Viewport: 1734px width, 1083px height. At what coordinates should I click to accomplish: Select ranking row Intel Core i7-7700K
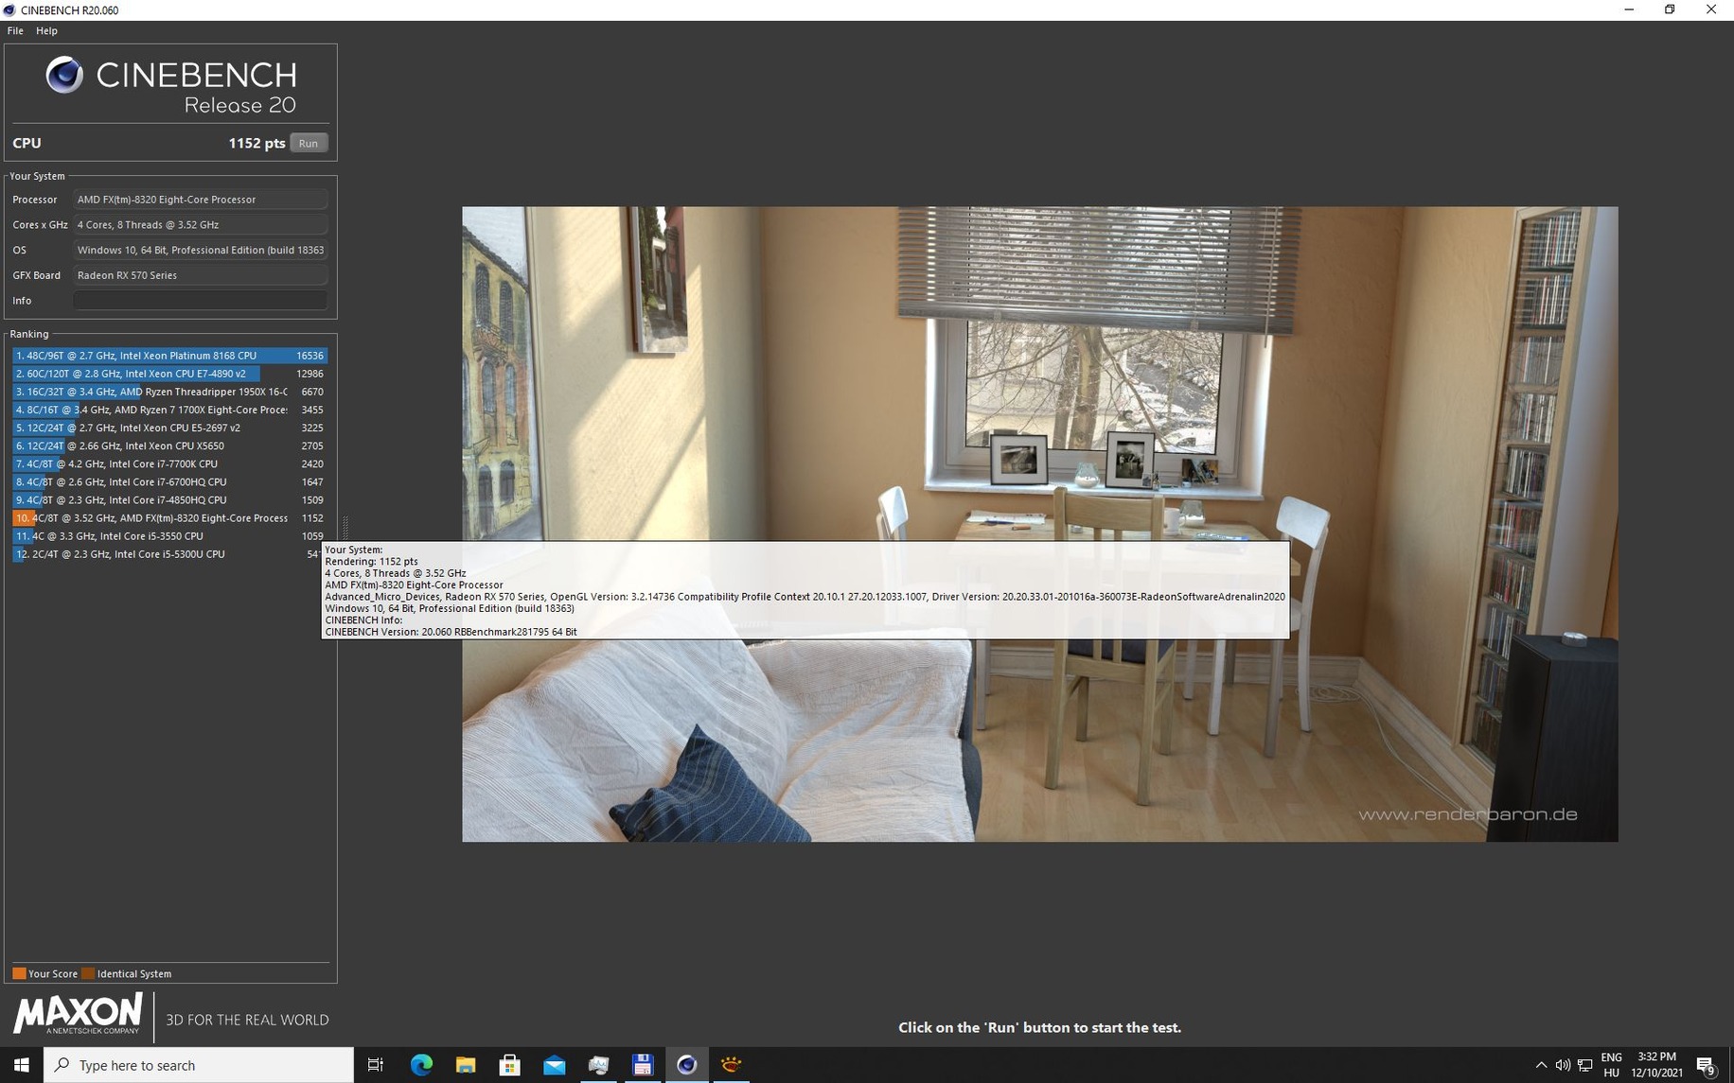tap(170, 463)
